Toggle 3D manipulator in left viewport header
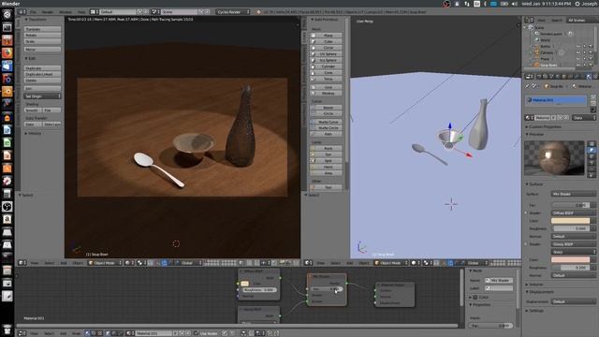 (x=158, y=263)
